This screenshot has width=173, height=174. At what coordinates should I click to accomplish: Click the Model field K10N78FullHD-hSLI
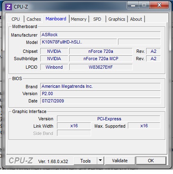click(x=79, y=42)
